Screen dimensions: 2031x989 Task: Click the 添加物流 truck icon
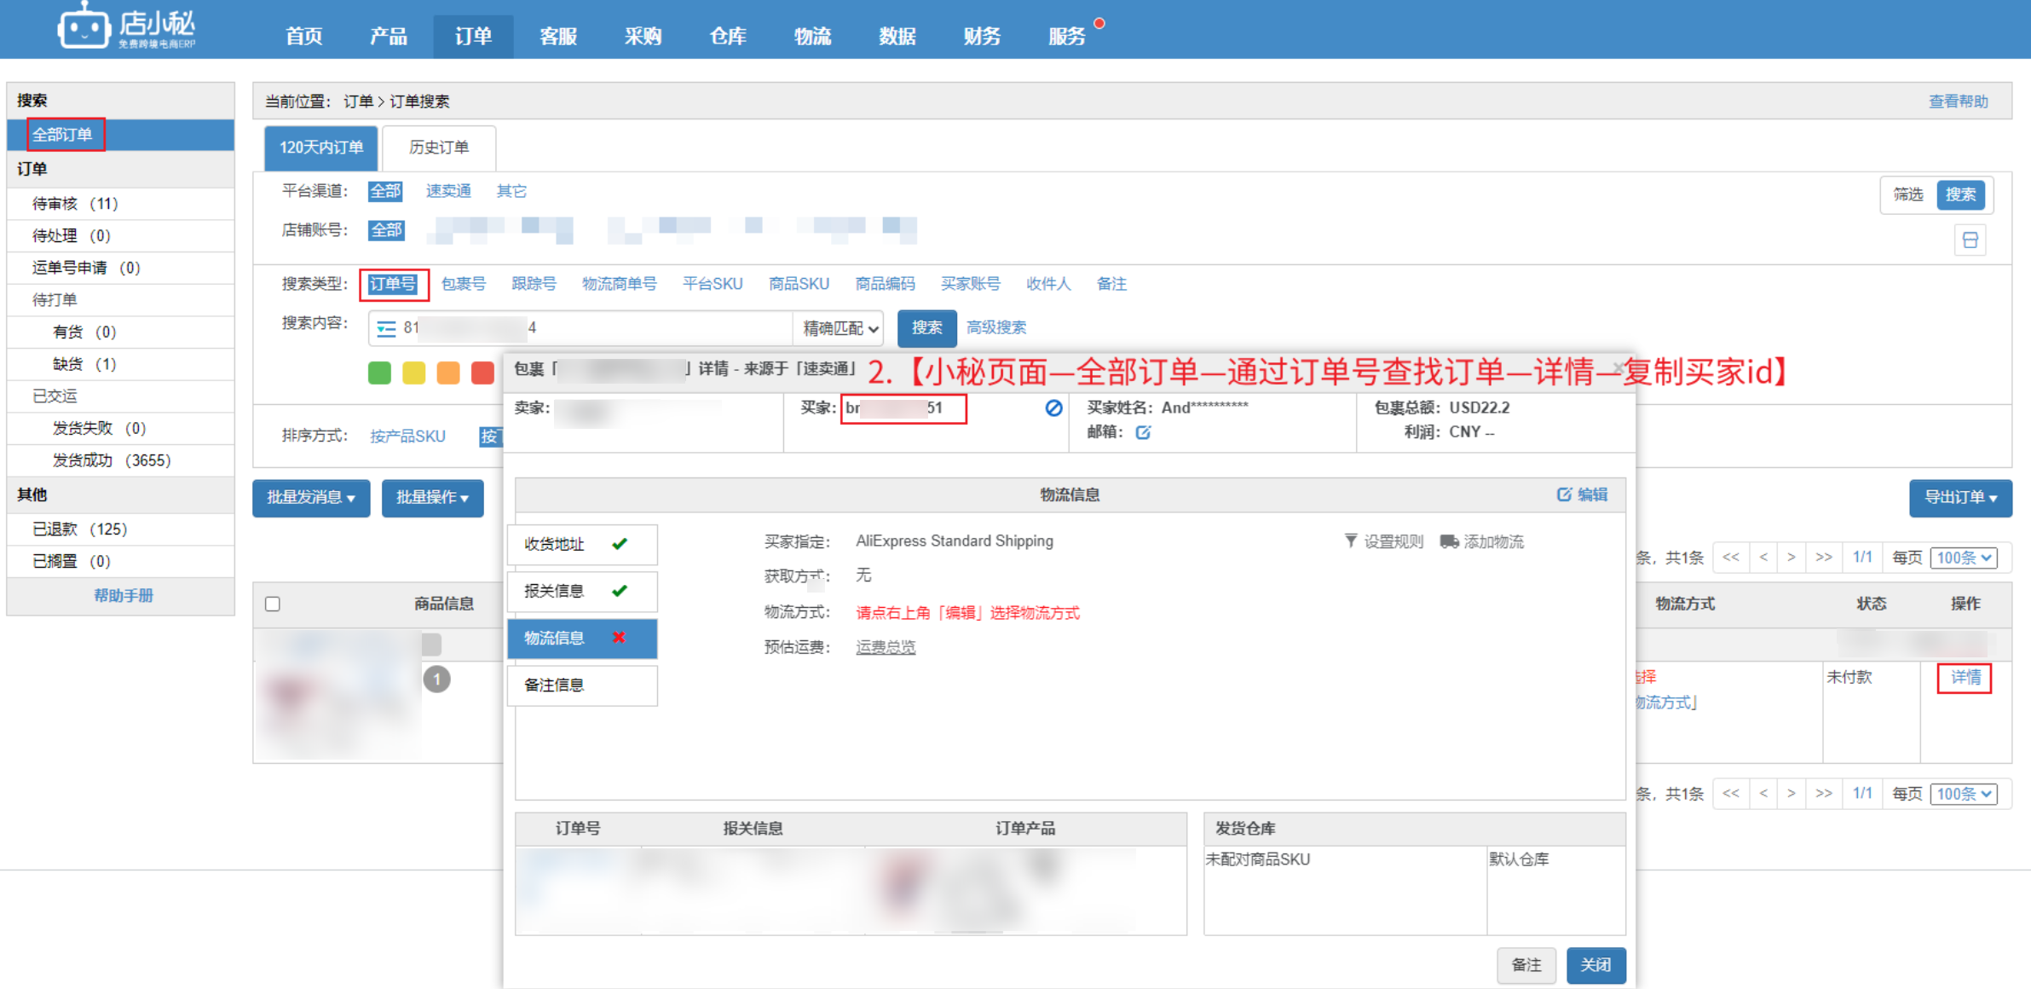1449,541
